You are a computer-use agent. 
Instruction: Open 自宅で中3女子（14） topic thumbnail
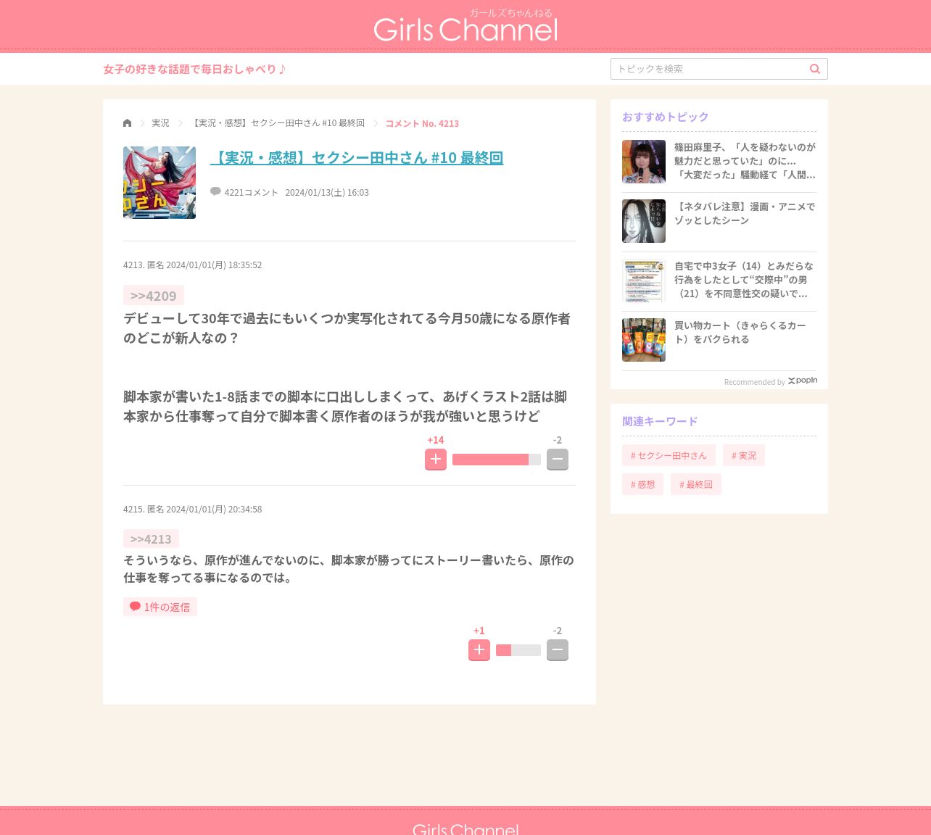coord(644,281)
